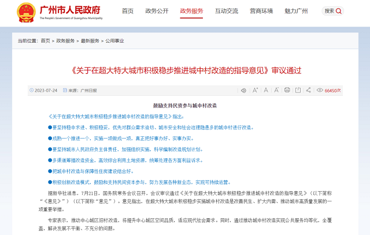Print the article using printer icon
This screenshot has height=235, width=370.
pyautogui.click(x=287, y=90)
